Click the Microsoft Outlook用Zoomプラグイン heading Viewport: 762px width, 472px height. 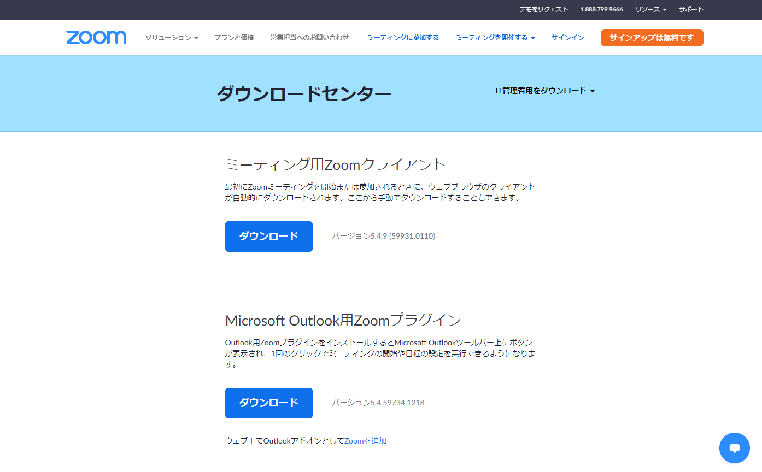click(343, 320)
